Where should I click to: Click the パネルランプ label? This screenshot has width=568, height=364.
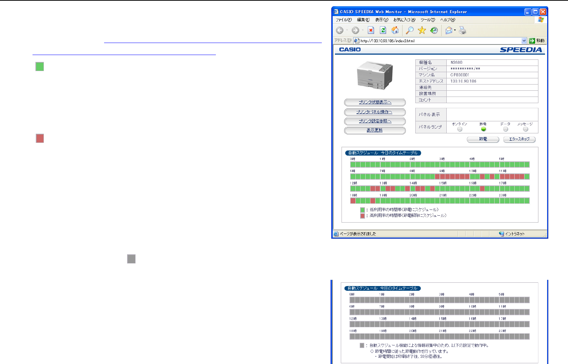[x=430, y=127]
